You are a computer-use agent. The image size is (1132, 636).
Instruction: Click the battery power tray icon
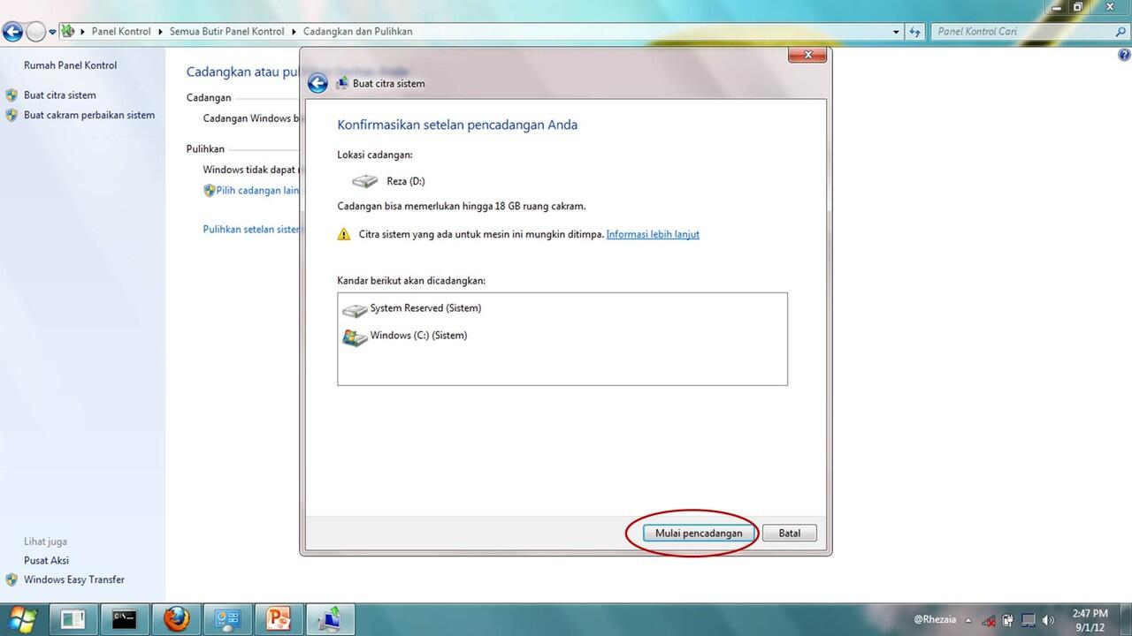point(1008,620)
